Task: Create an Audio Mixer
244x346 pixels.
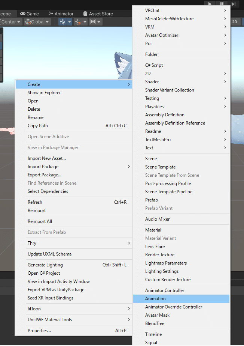Action: click(x=181, y=219)
